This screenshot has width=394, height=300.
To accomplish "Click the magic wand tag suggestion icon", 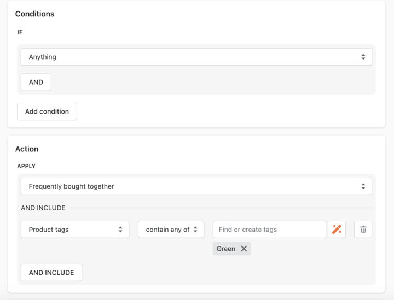I will (337, 230).
